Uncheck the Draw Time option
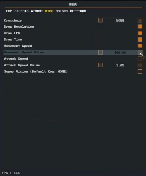 click(x=140, y=40)
